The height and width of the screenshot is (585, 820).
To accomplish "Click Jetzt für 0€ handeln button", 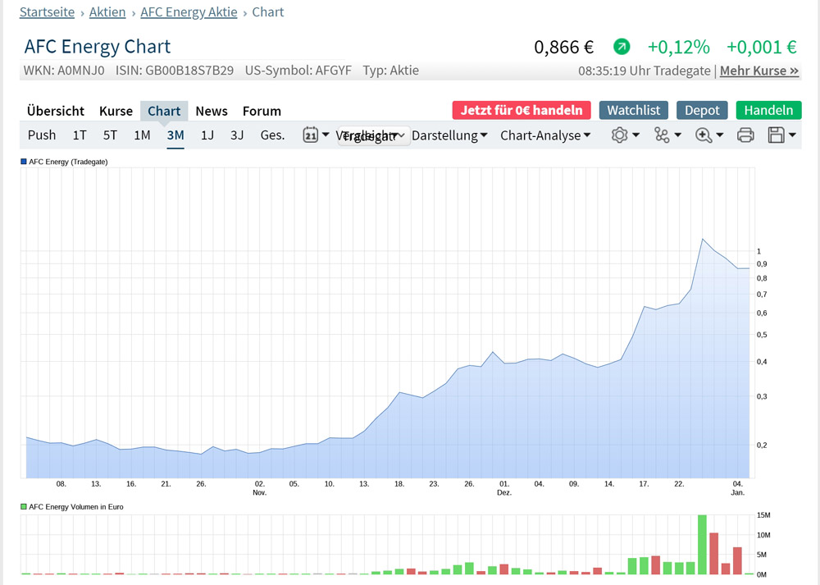I will pos(522,110).
